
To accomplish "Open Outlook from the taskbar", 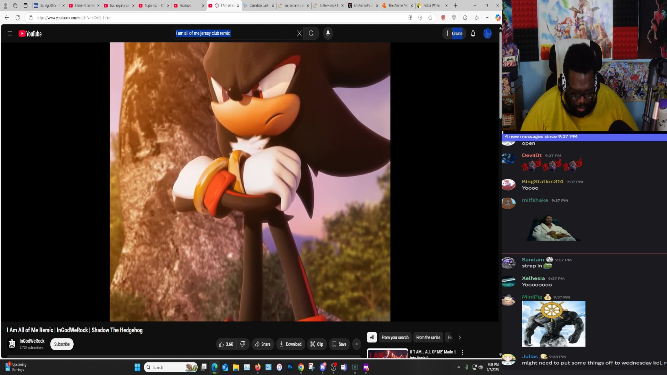I will pyautogui.click(x=225, y=367).
